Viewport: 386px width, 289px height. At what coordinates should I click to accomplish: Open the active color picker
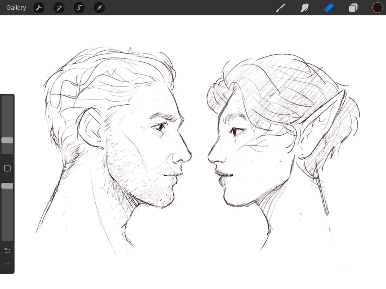[x=378, y=8]
